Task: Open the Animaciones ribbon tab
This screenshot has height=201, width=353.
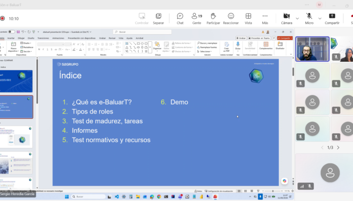Action: tap(58, 38)
